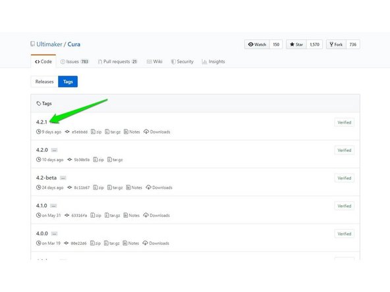Open commit 00e22d6 for tag 4.0.0
Image resolution: width=390 pixels, height=292 pixels.
pyautogui.click(x=75, y=243)
